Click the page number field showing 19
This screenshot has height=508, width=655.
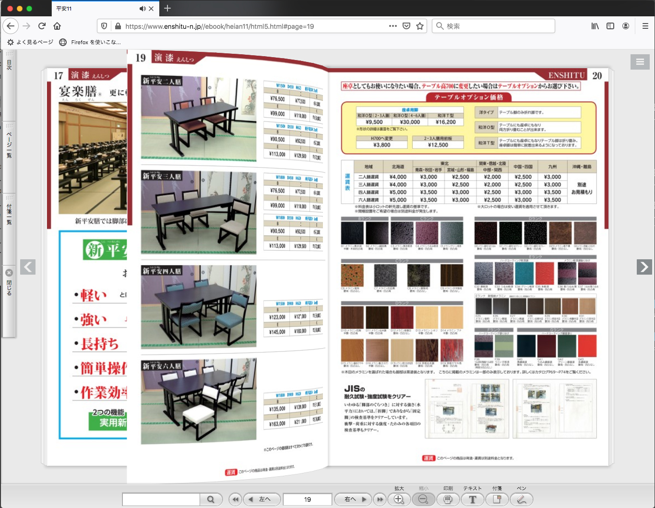pyautogui.click(x=307, y=499)
